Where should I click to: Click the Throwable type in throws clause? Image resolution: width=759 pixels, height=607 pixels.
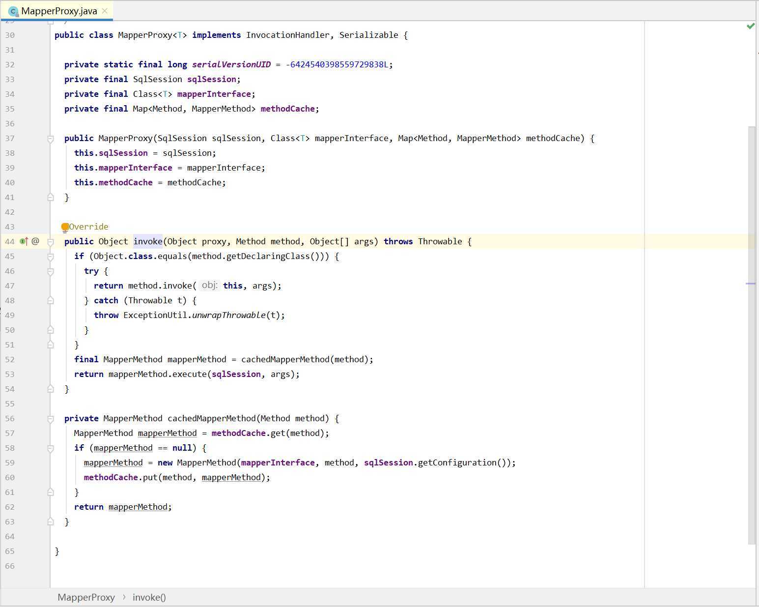point(440,241)
